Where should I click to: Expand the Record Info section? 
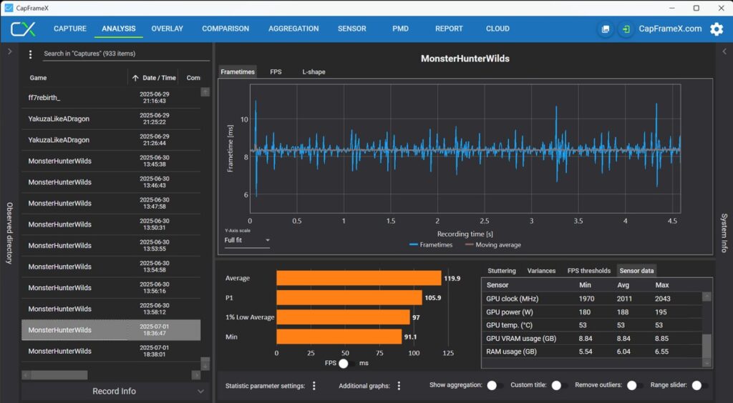pos(114,392)
